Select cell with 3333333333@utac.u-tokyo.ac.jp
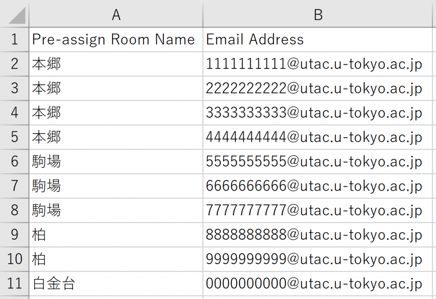 coord(318,113)
